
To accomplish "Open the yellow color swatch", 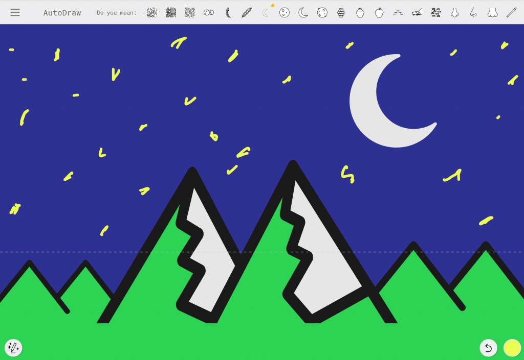I will [x=512, y=348].
